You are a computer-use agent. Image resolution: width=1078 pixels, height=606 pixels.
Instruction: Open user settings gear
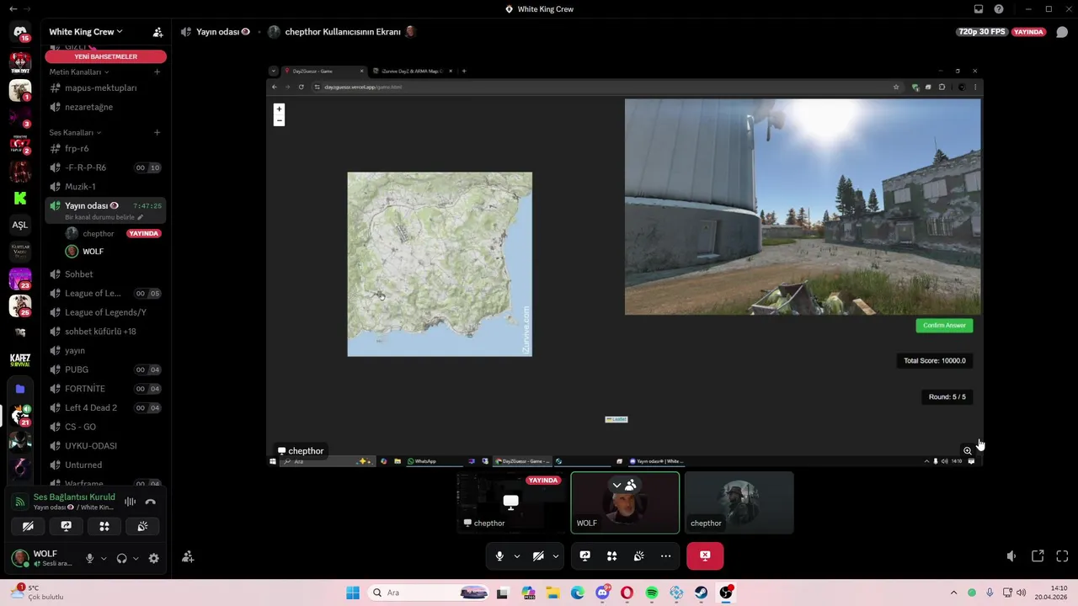(153, 558)
